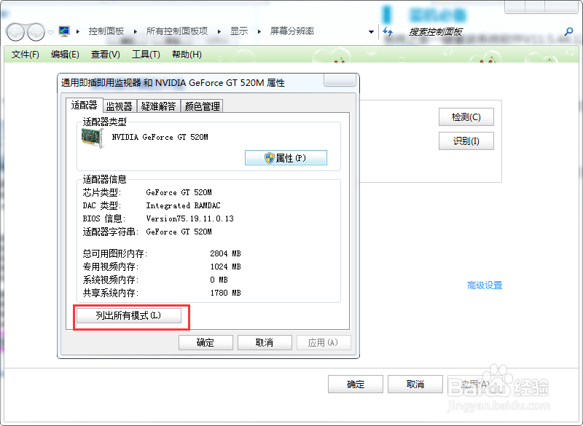
Task: Open the 查看(V) menu
Action: [x=106, y=55]
